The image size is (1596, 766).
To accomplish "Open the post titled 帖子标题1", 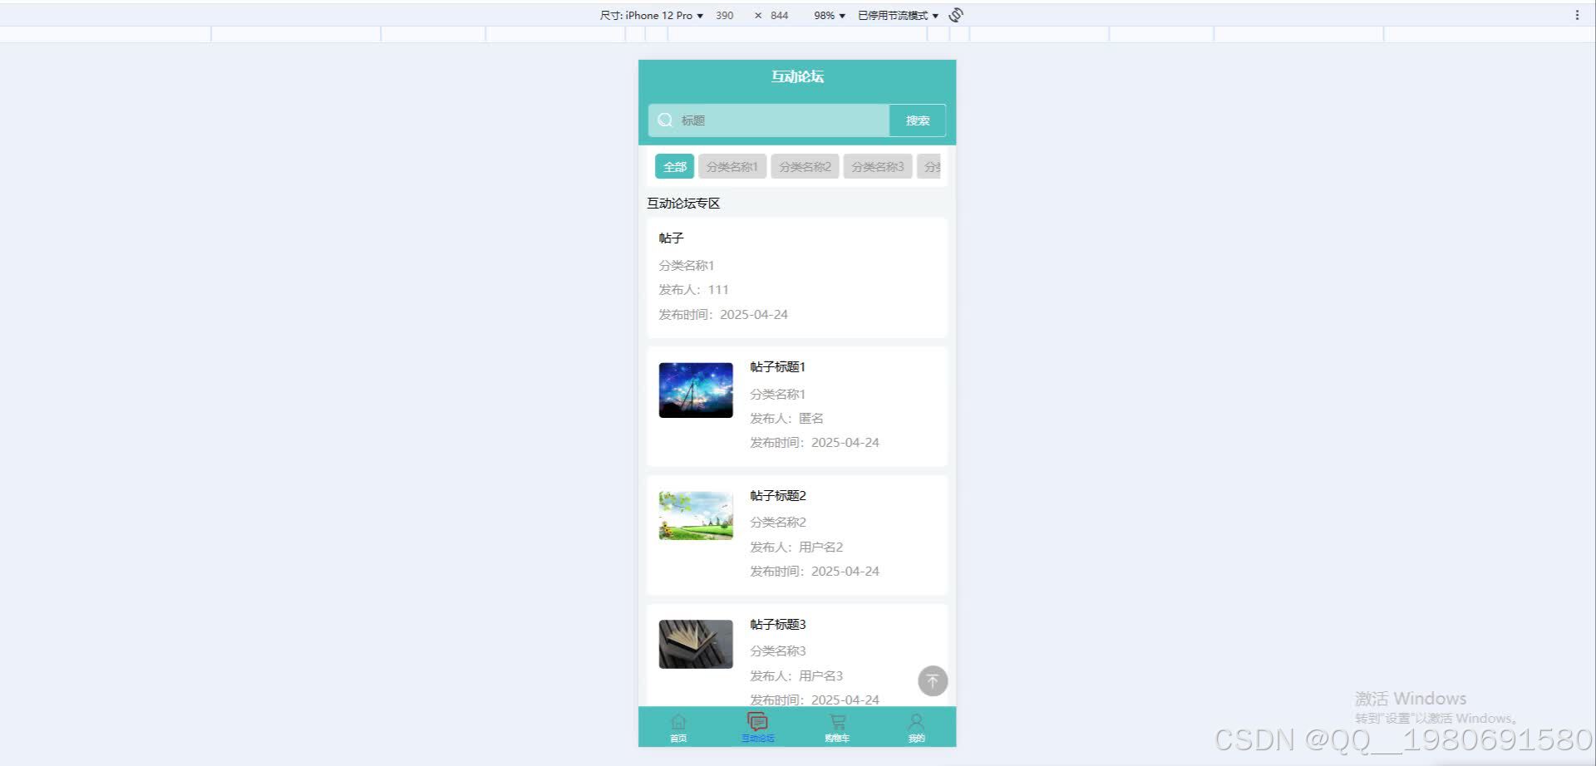I will [x=776, y=366].
